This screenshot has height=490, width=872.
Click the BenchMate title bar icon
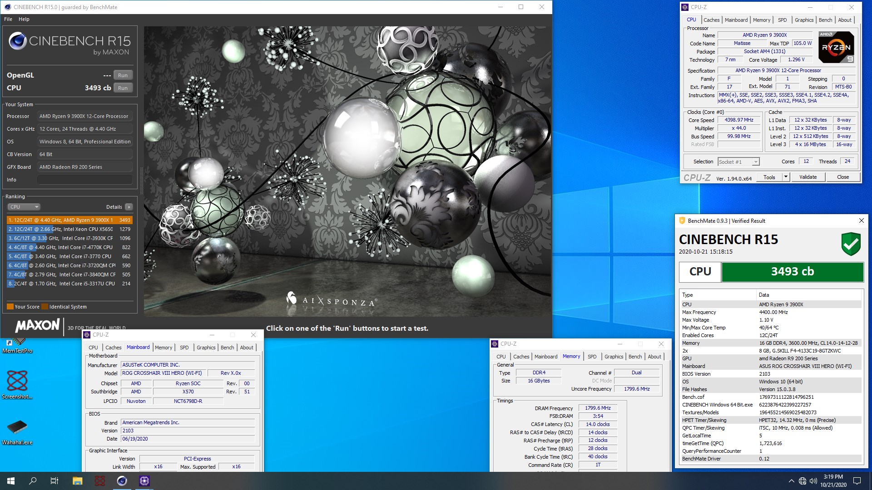point(682,221)
